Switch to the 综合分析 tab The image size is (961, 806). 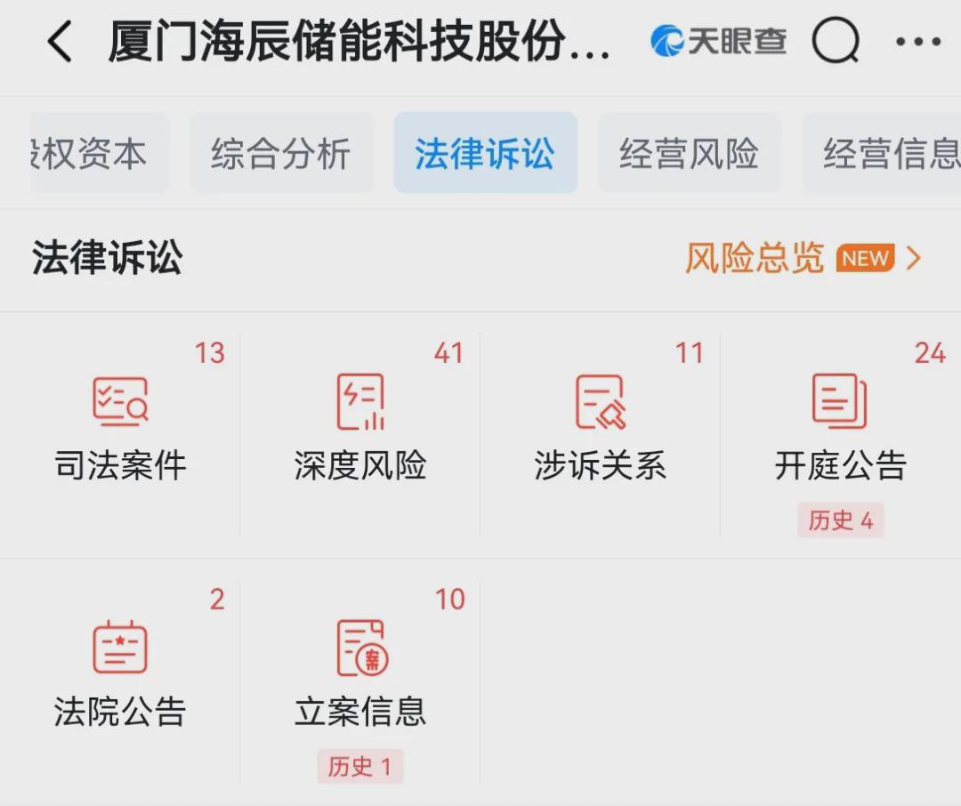281,154
